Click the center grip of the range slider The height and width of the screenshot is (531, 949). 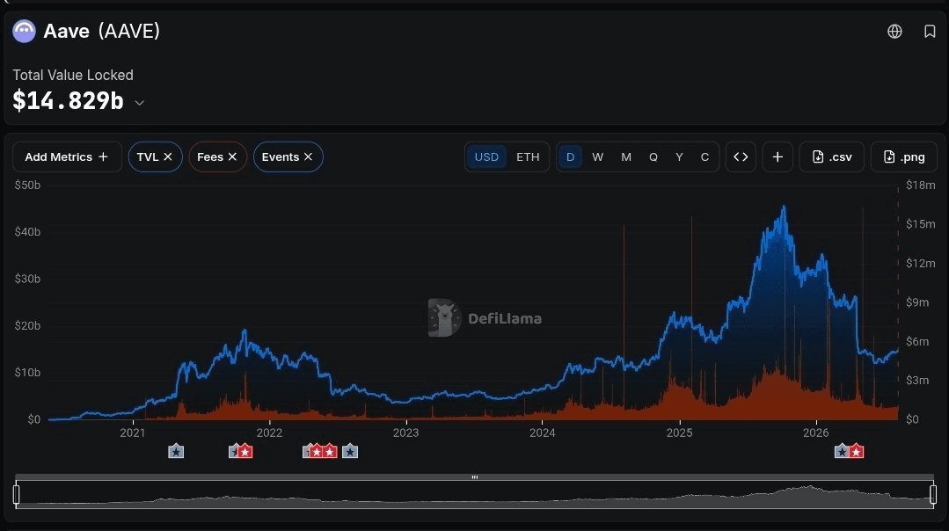coord(475,477)
